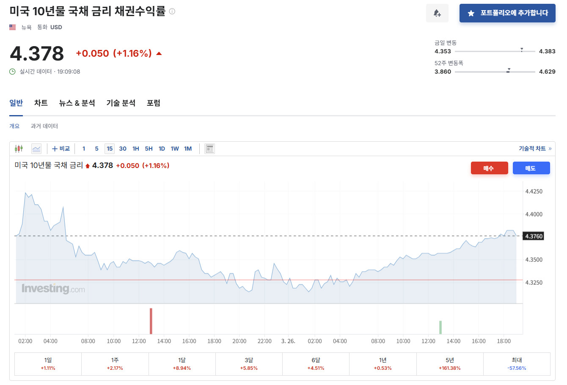Select the 1달 performance period
The height and width of the screenshot is (385, 567).
(x=182, y=364)
